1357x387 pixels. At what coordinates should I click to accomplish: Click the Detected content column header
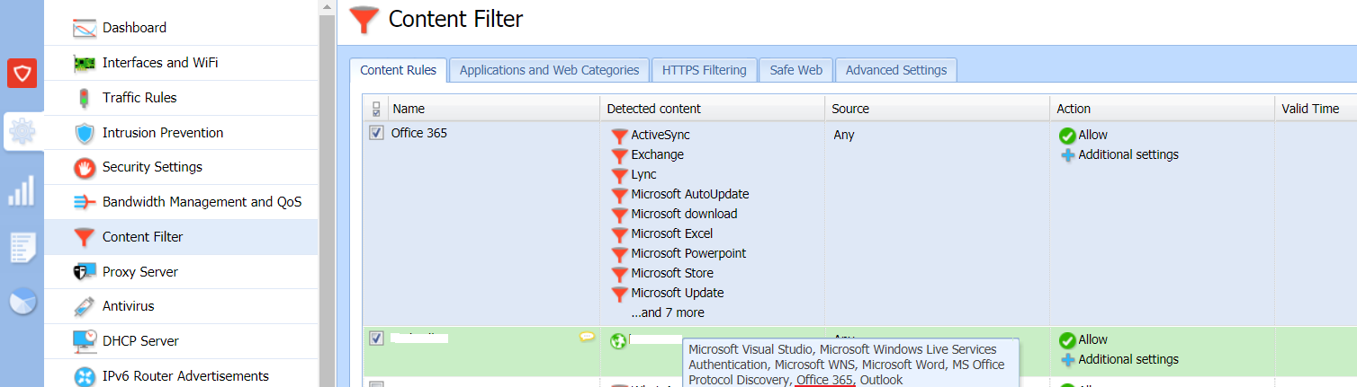pyautogui.click(x=713, y=109)
